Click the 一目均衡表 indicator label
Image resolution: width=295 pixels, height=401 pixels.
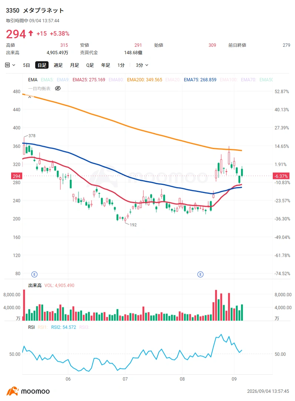[39, 88]
